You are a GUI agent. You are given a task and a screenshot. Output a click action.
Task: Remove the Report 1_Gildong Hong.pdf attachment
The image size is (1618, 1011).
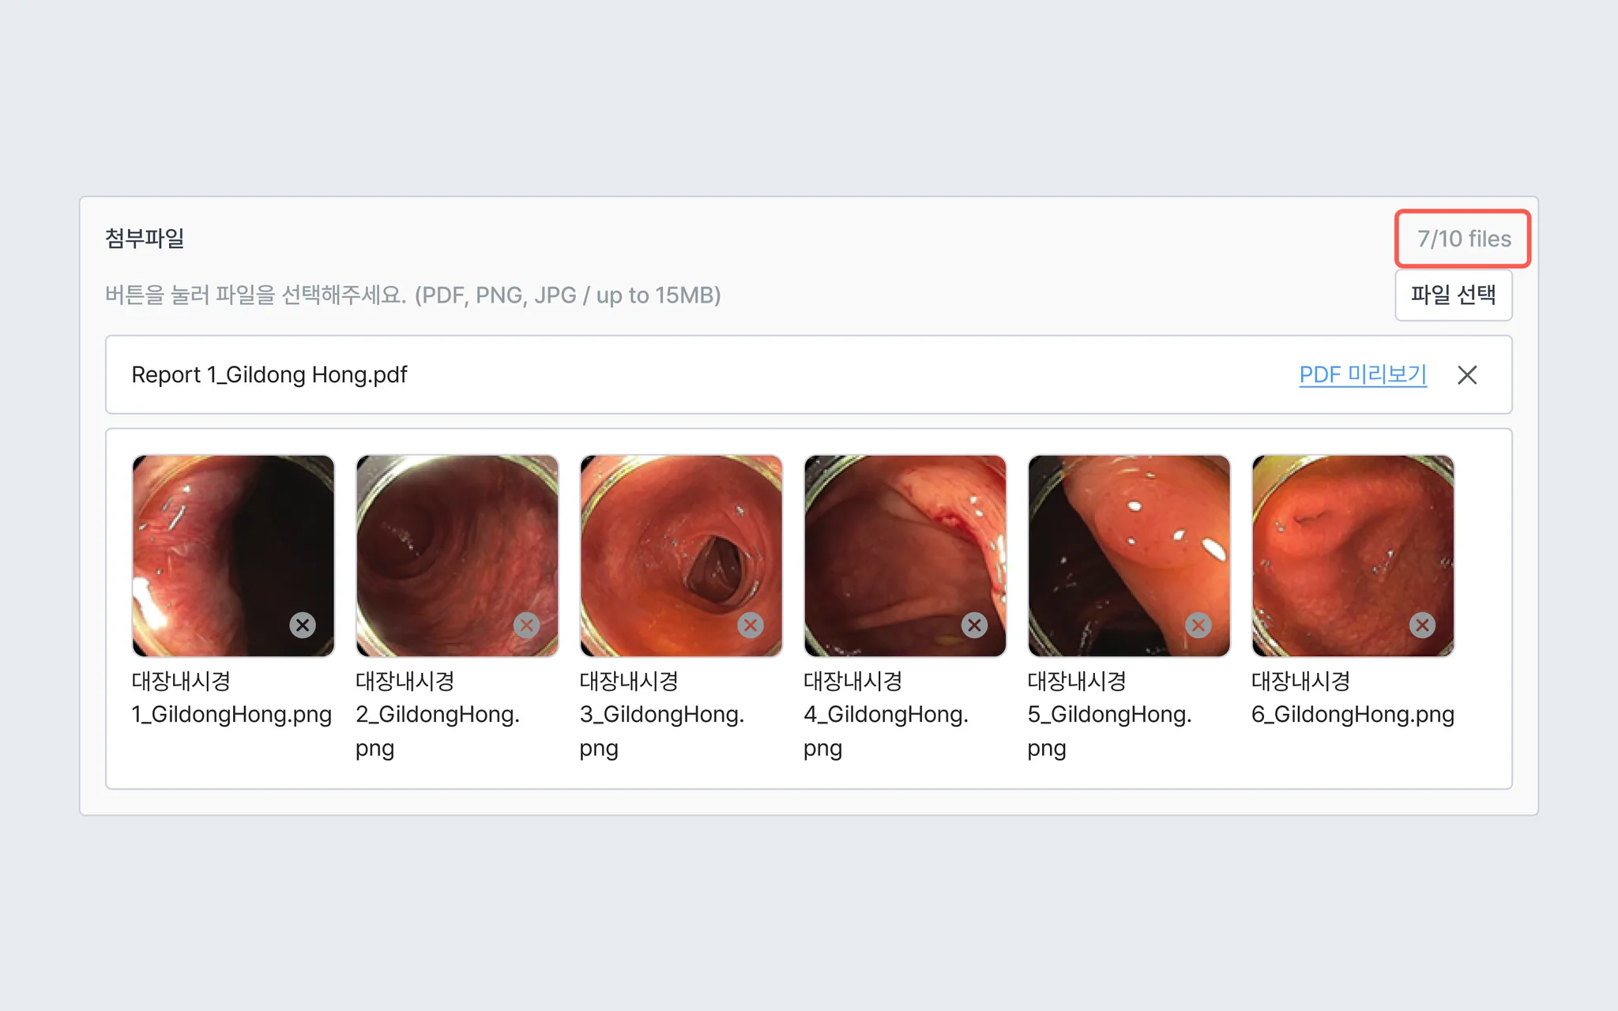(1467, 375)
